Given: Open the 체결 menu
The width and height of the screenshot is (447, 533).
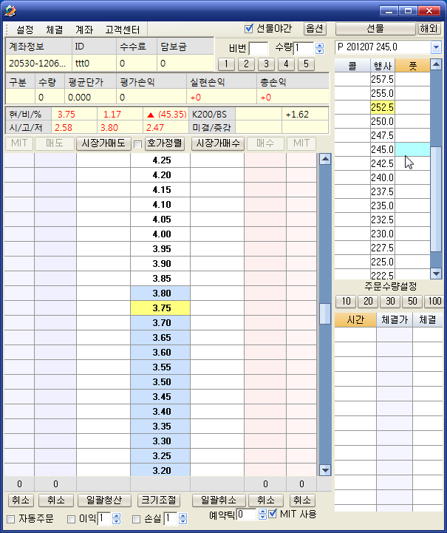Looking at the screenshot, I should click(x=55, y=30).
